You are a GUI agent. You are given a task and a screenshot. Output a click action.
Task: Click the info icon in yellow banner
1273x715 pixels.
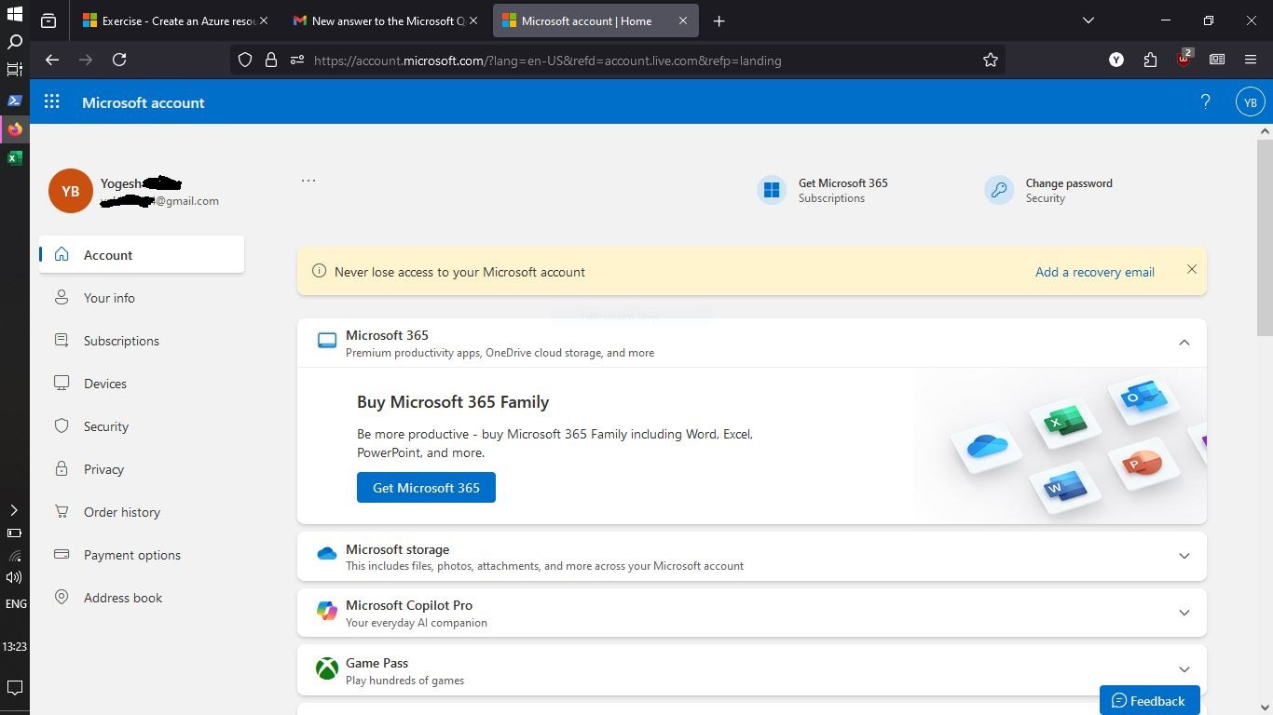(319, 272)
